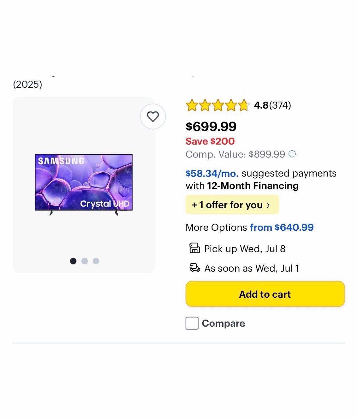Click the $699.99 price
Screen dimensions: 358x418
(211, 126)
